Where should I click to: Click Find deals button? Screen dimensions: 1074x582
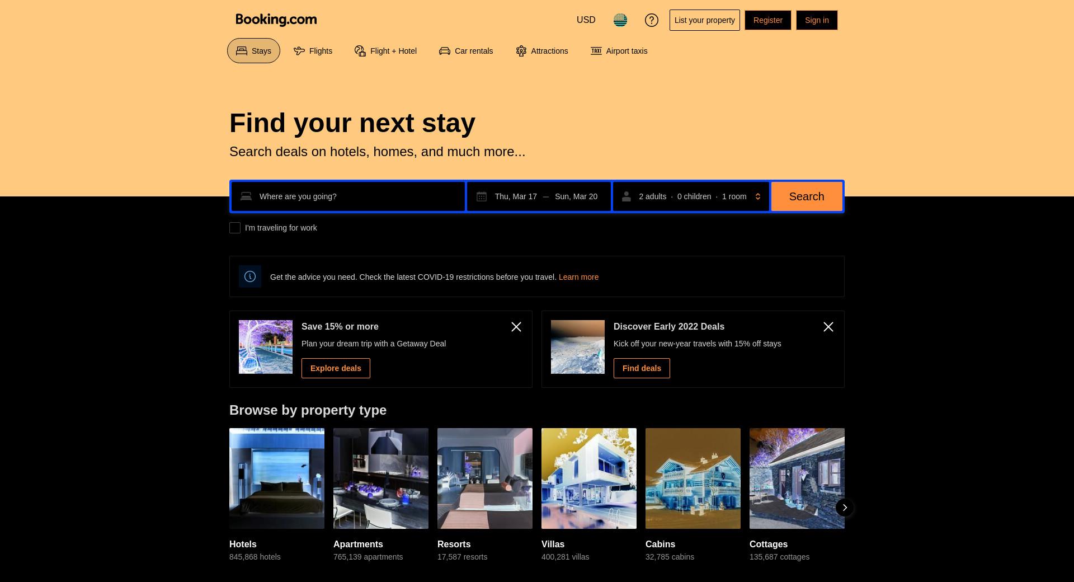[x=642, y=368]
